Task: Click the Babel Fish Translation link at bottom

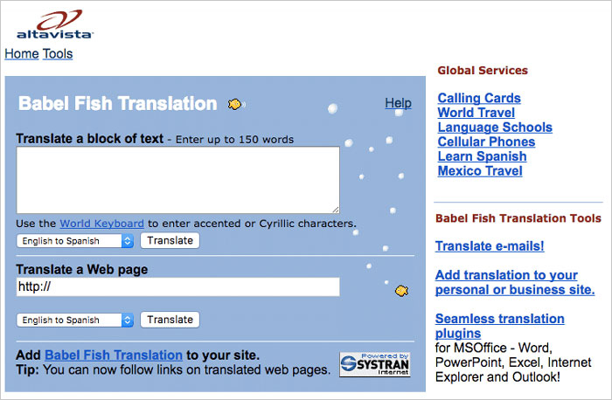Action: (x=114, y=355)
